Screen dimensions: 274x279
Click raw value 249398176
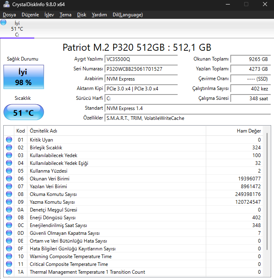point(248,194)
